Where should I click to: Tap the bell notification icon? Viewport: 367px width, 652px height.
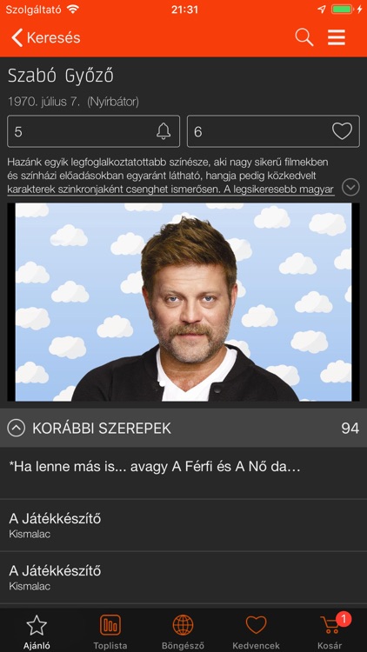(163, 131)
